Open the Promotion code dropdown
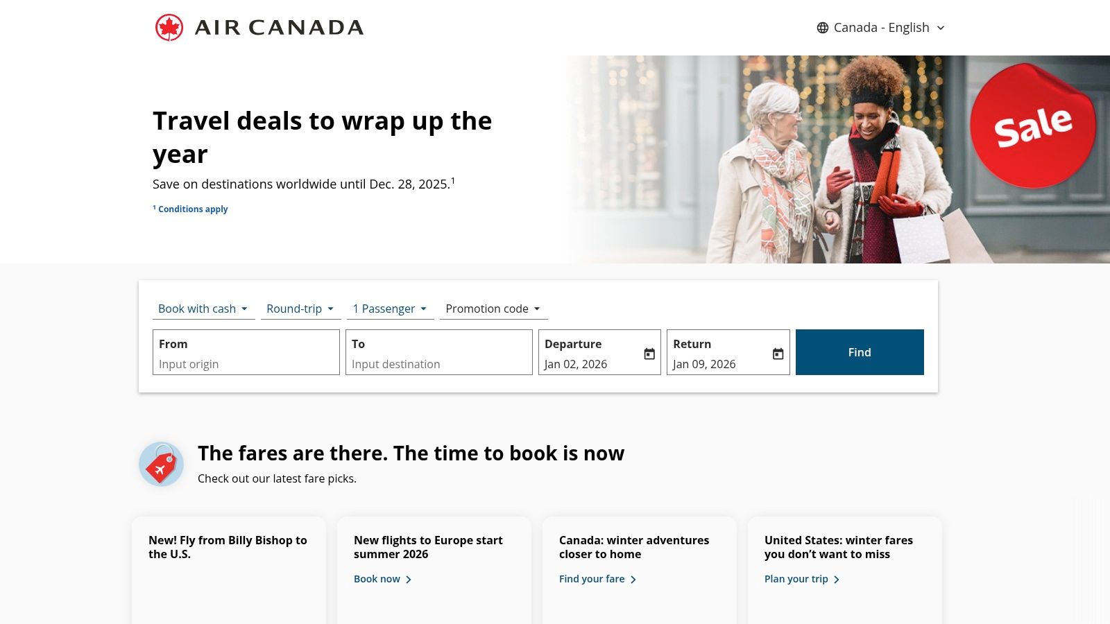The width and height of the screenshot is (1110, 624). tap(493, 309)
